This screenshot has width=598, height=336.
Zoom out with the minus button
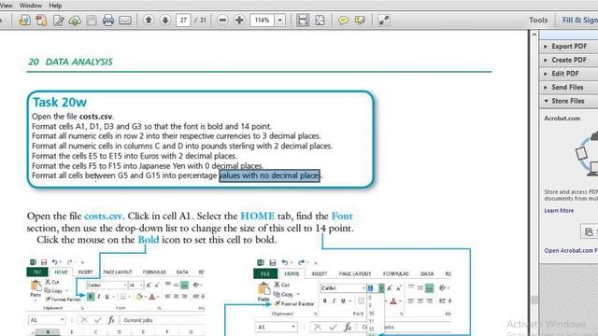(222, 21)
